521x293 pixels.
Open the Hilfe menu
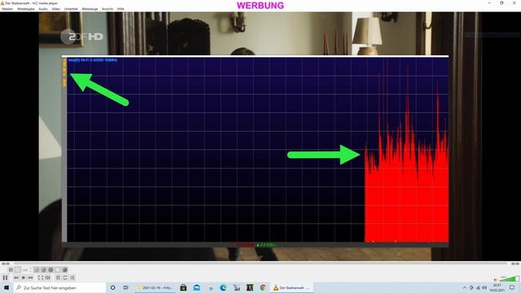tap(120, 9)
